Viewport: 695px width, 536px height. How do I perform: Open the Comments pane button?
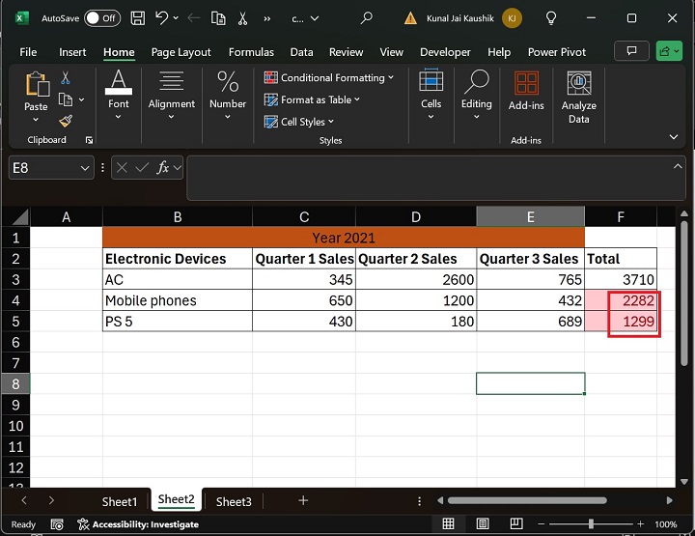point(631,51)
